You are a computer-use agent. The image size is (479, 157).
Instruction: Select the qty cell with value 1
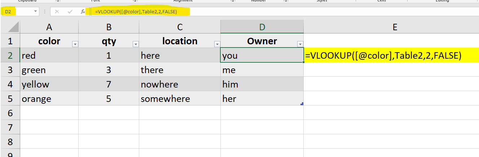click(109, 55)
